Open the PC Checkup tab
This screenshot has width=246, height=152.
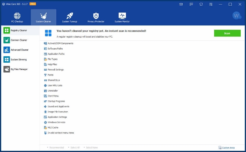pyautogui.click(x=17, y=17)
